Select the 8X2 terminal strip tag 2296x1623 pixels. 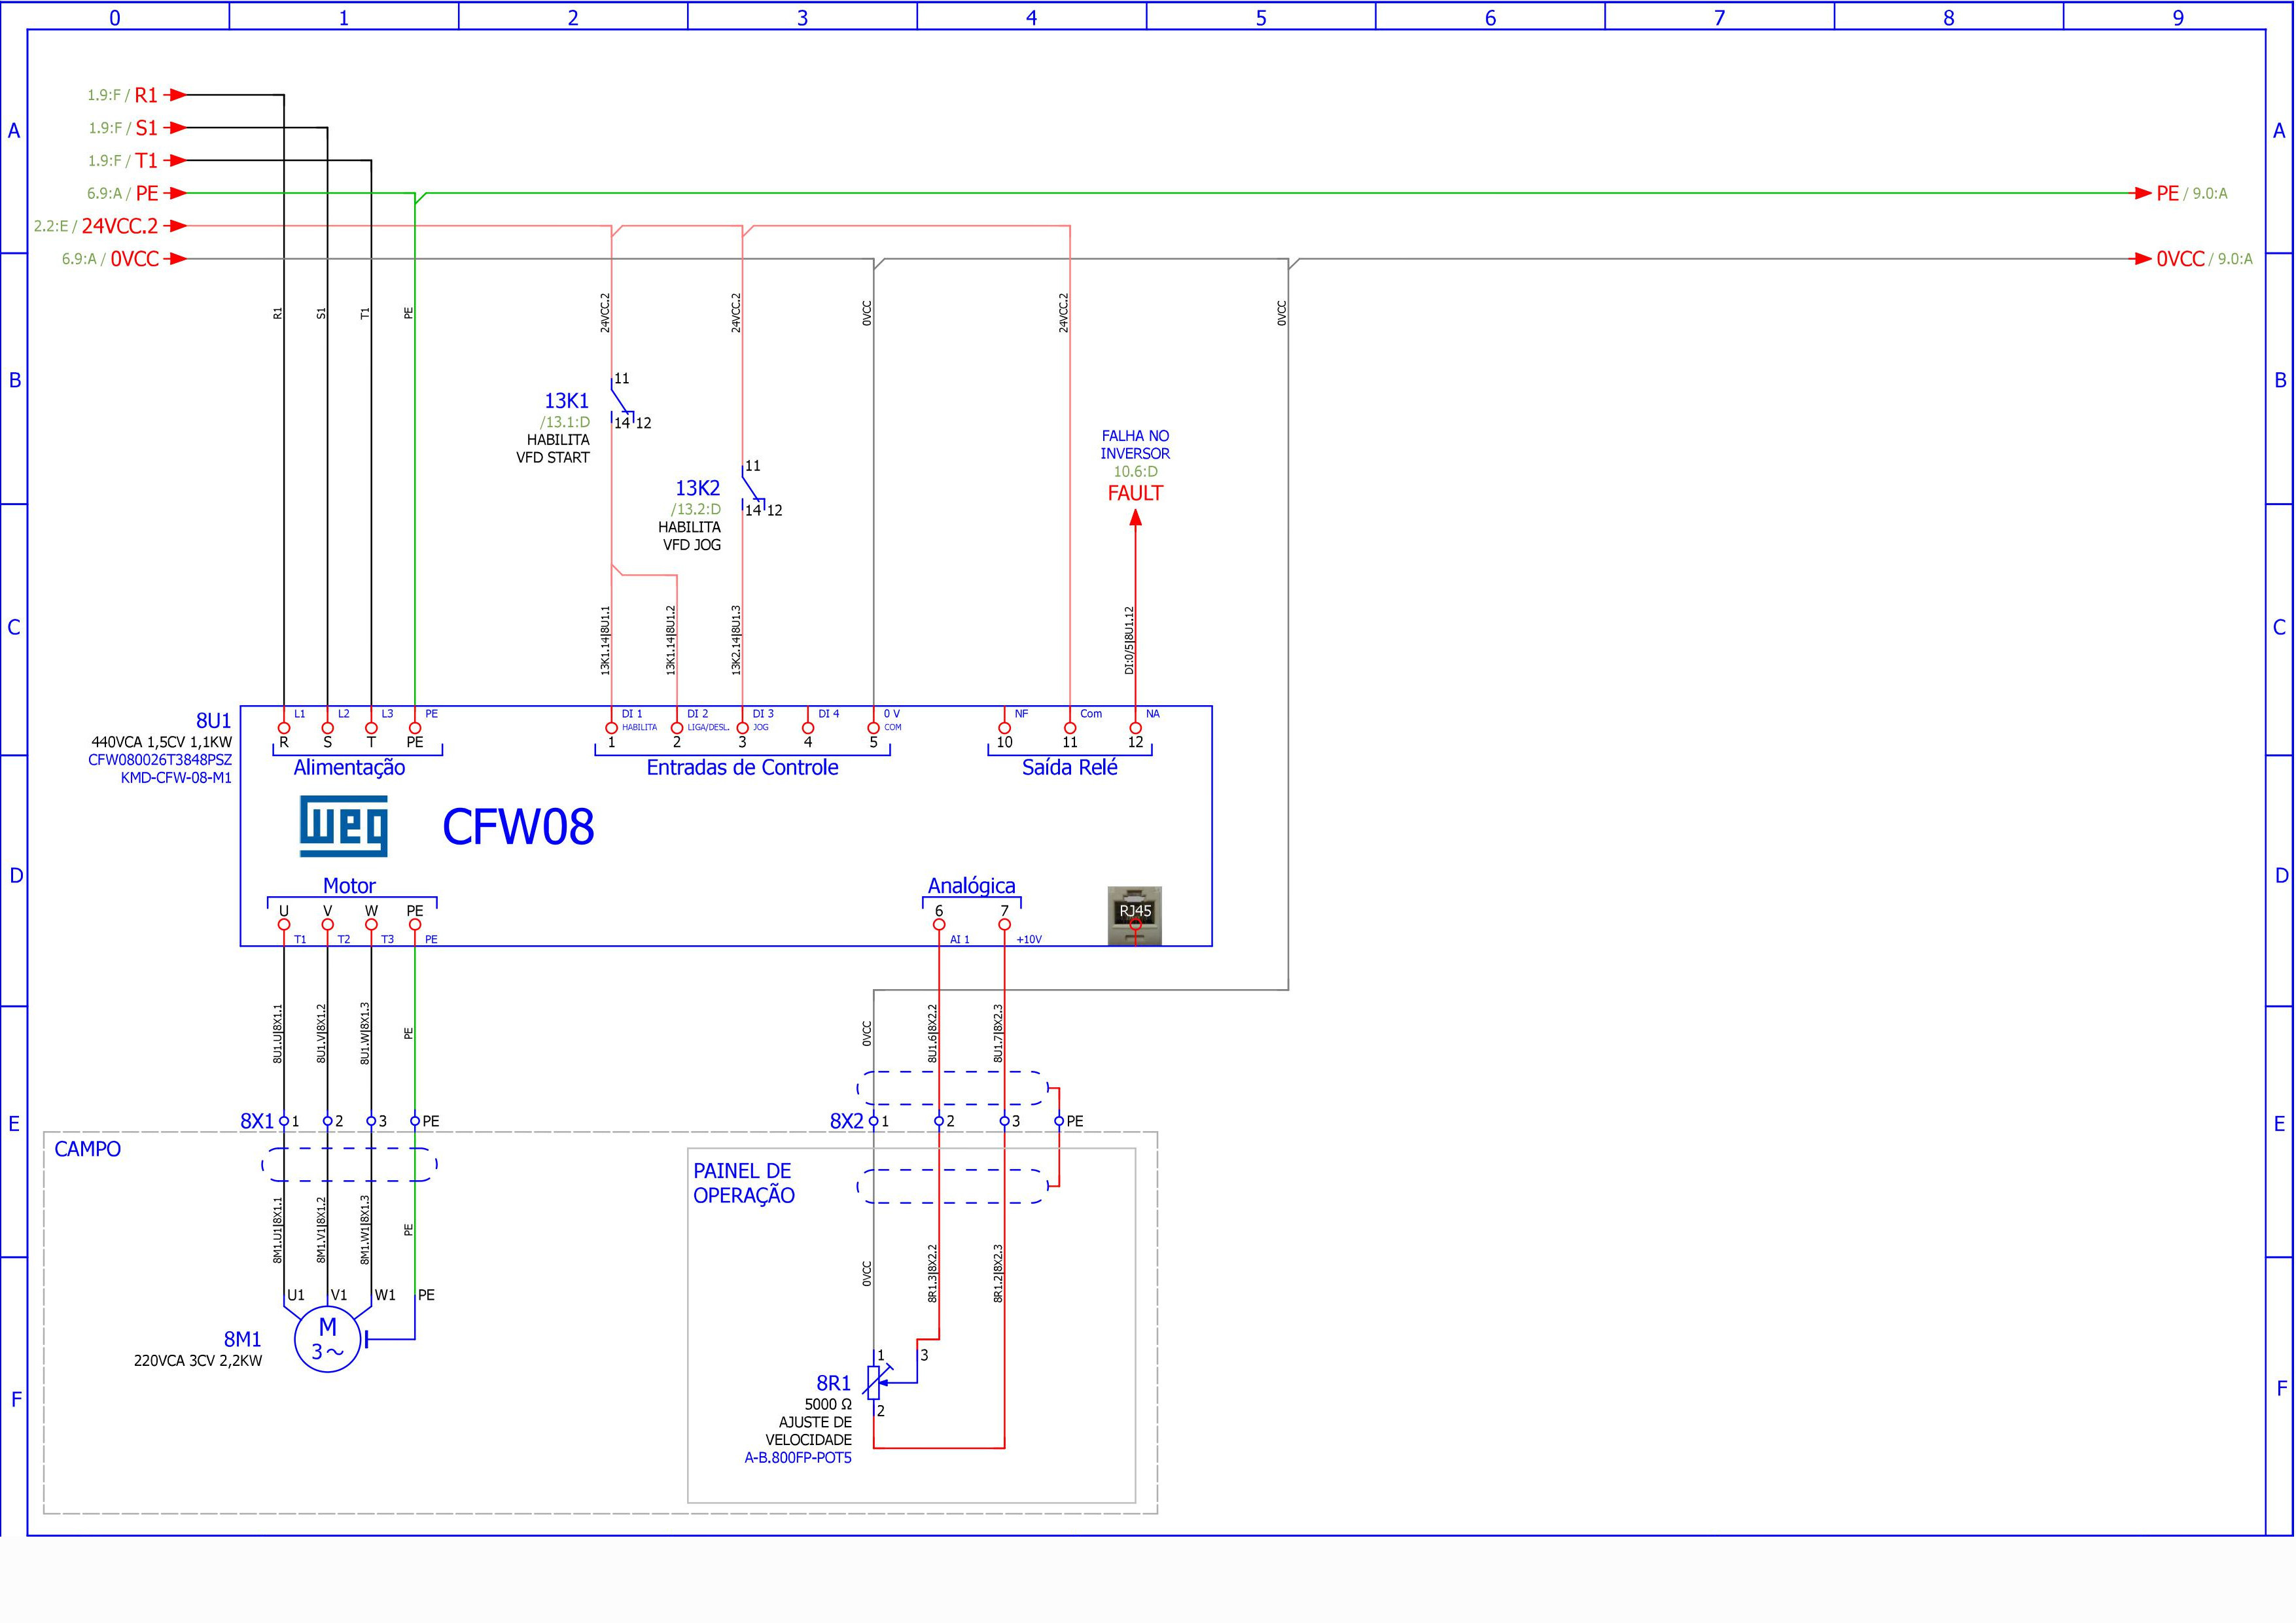(846, 1121)
